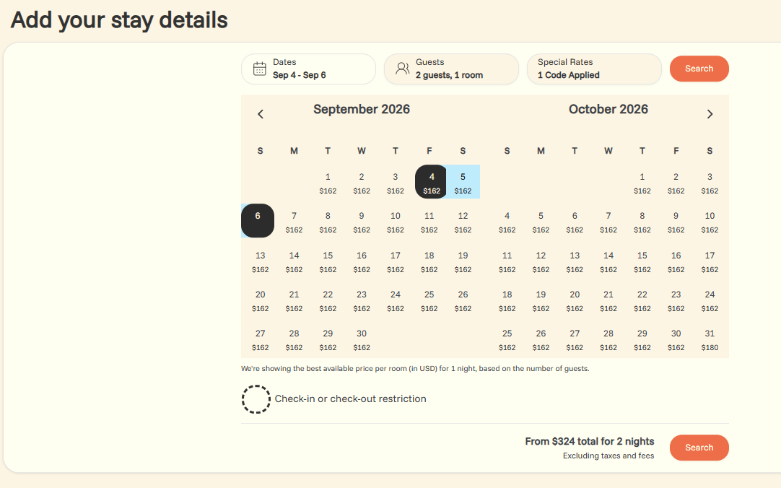Viewport: 781px width, 488px height.
Task: Choose October 1 date cell
Action: click(642, 183)
